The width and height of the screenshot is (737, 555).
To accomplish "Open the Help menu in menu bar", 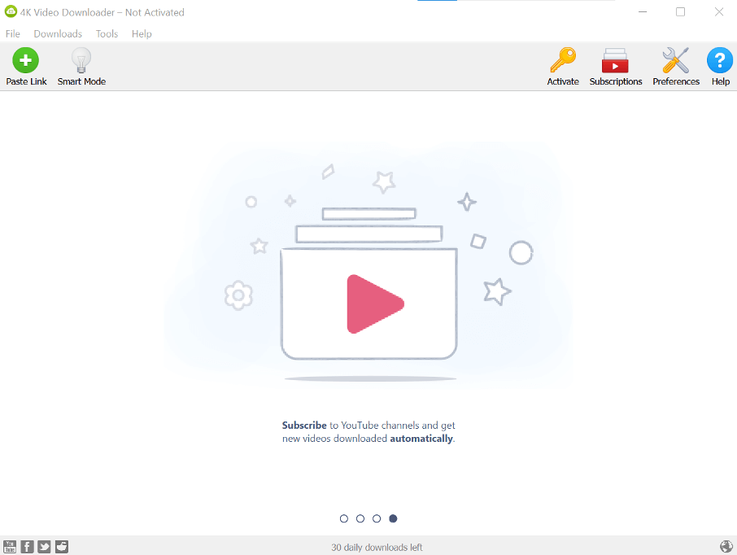I will pos(142,34).
